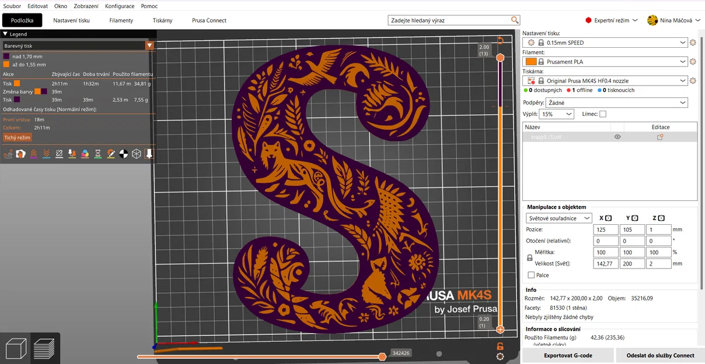Toggle tool marker icon in legend
This screenshot has height=364, width=705.
[149, 154]
